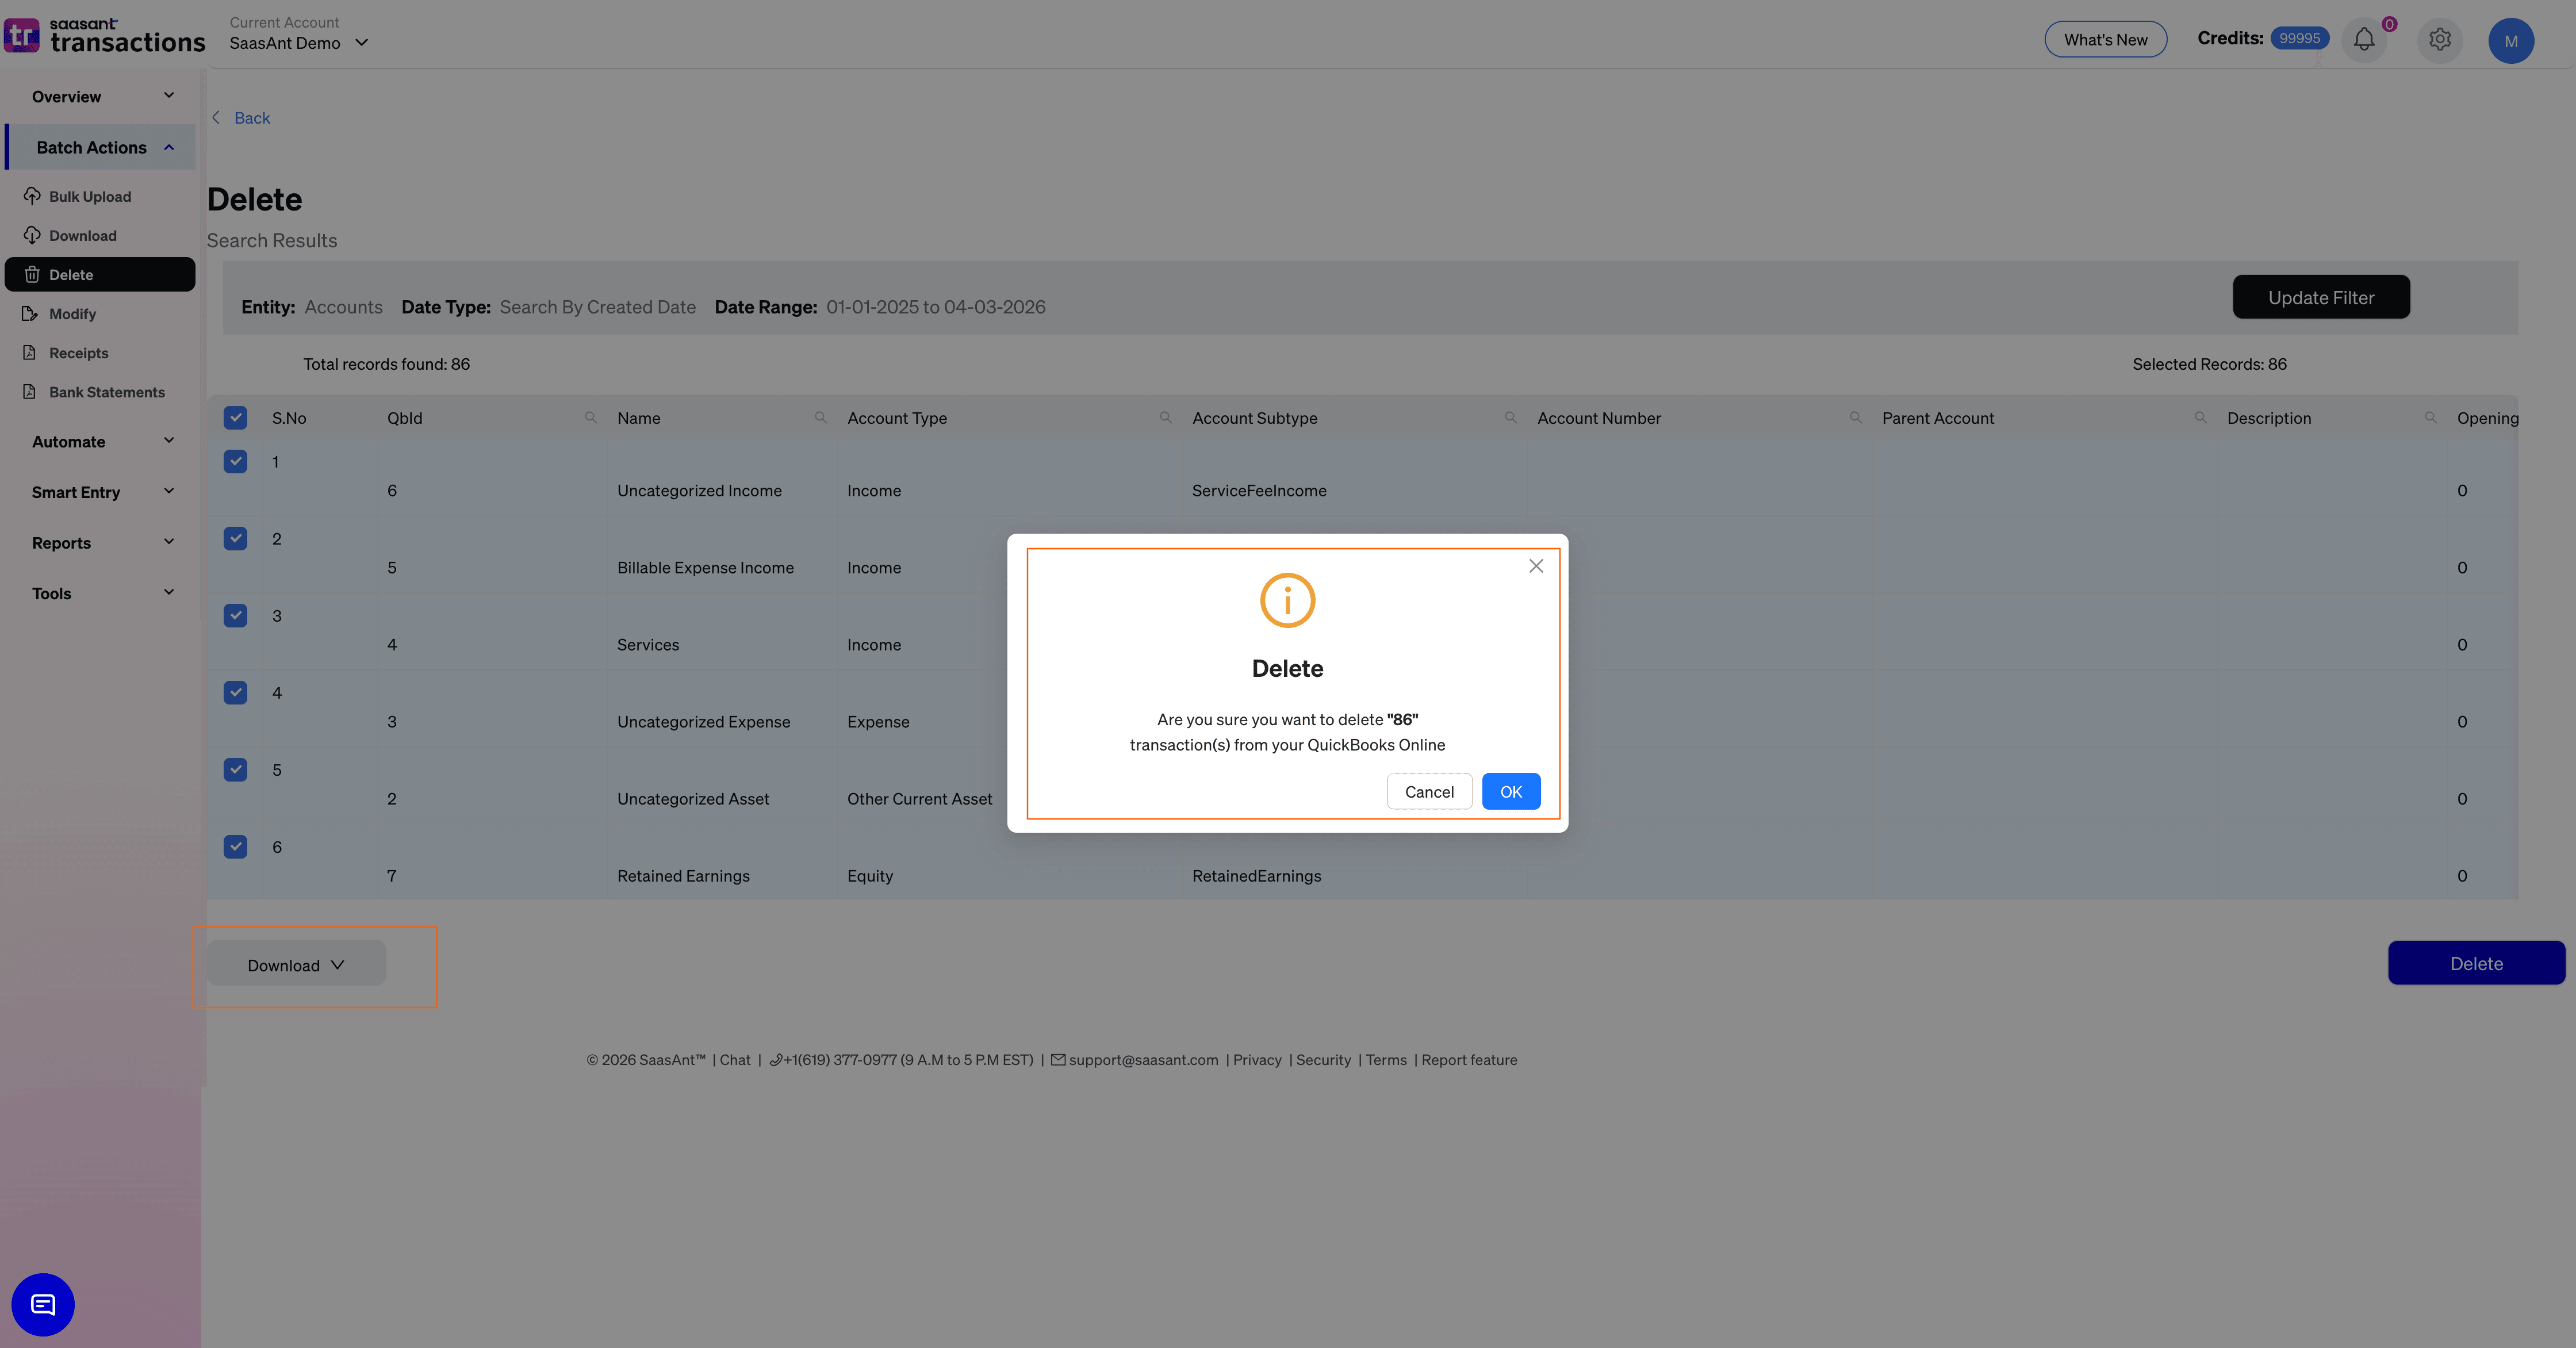Click the Account Type search icon

click(1165, 418)
